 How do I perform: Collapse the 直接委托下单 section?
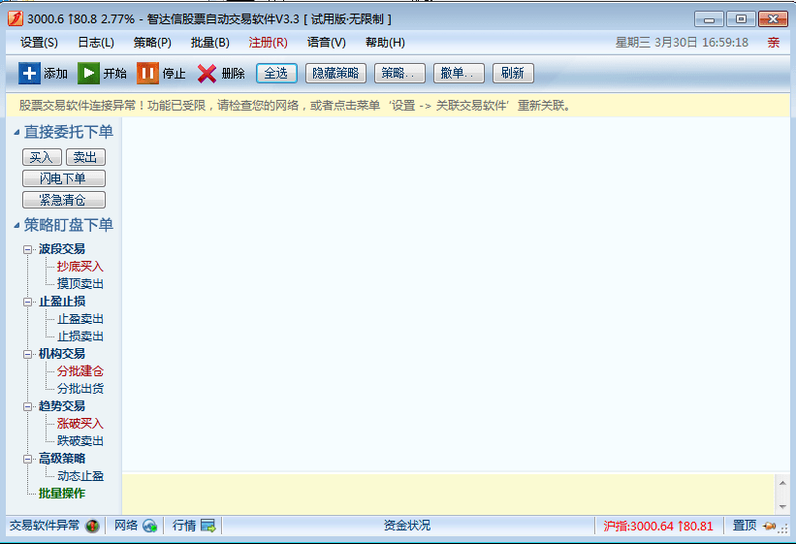click(16, 132)
